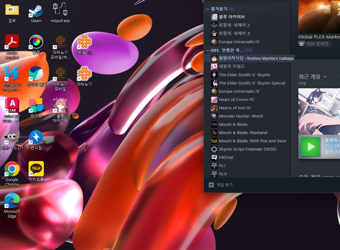Open mbpoll.exe desktop icon

click(x=60, y=13)
